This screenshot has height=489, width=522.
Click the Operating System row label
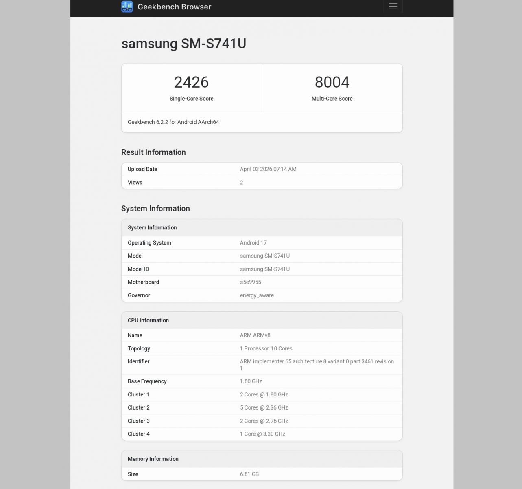click(x=149, y=243)
